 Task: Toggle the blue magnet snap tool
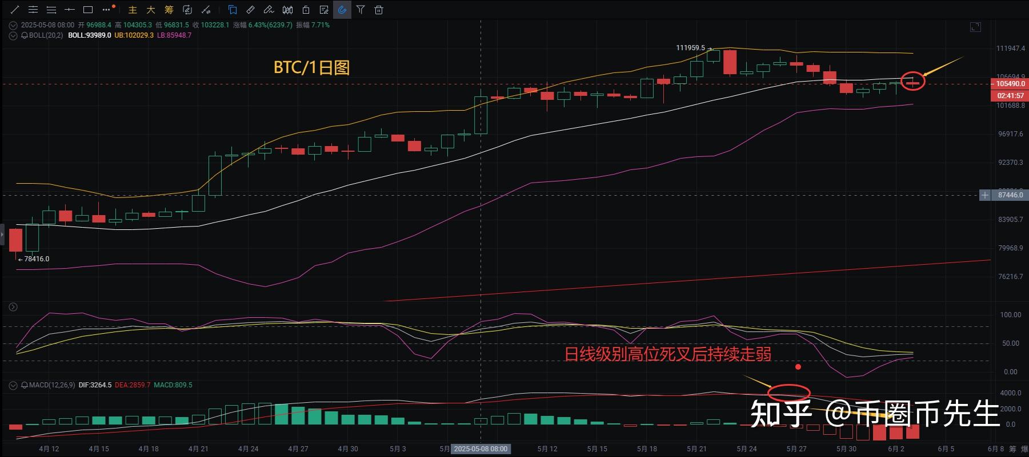pos(342,10)
